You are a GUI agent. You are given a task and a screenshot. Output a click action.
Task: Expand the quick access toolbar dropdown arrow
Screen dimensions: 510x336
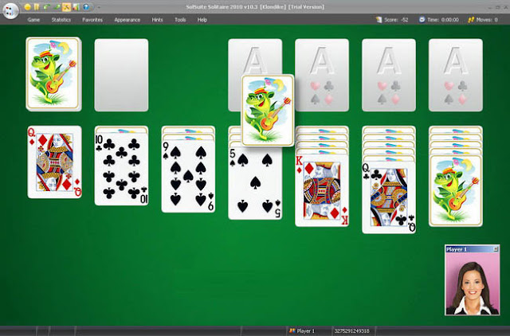click(99, 7)
